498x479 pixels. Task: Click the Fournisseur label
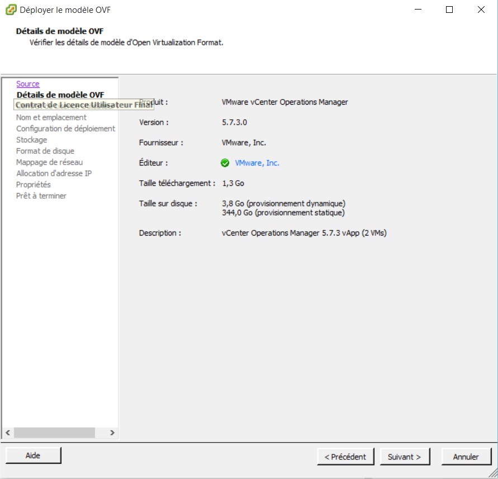tap(161, 143)
